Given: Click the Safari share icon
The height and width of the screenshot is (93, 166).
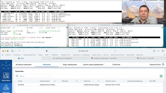Looking at the screenshot, I should point(154,51).
